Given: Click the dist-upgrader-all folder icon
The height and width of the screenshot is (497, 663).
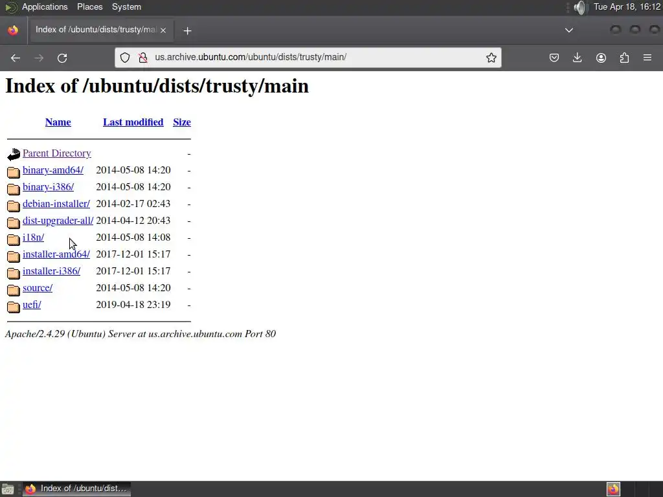Looking at the screenshot, I should click(14, 223).
